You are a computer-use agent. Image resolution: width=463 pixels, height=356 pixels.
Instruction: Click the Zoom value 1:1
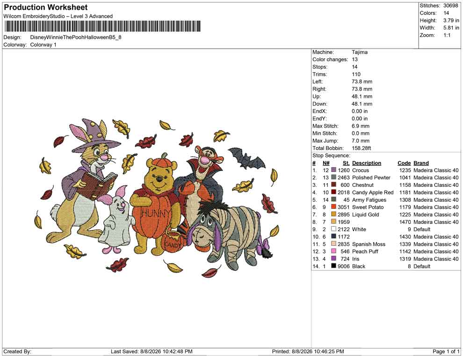coord(447,35)
